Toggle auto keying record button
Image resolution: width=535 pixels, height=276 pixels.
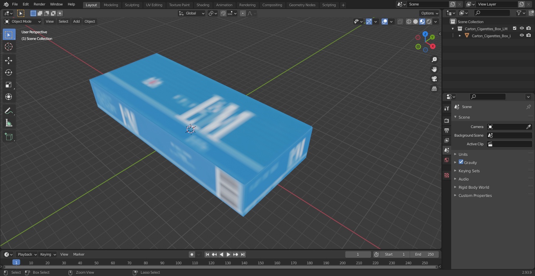tap(192, 254)
